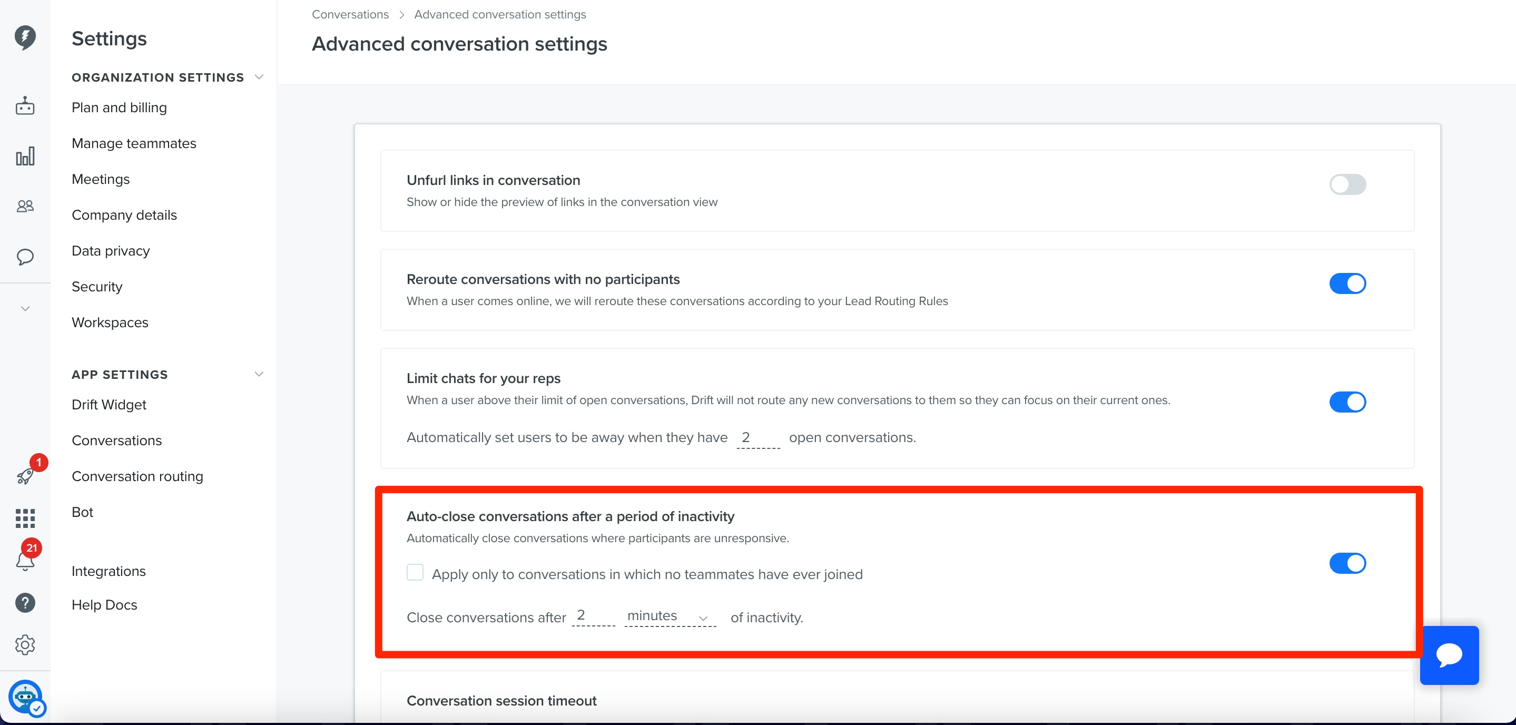The image size is (1516, 725).
Task: Open the bar chart reports icon
Action: 25,156
